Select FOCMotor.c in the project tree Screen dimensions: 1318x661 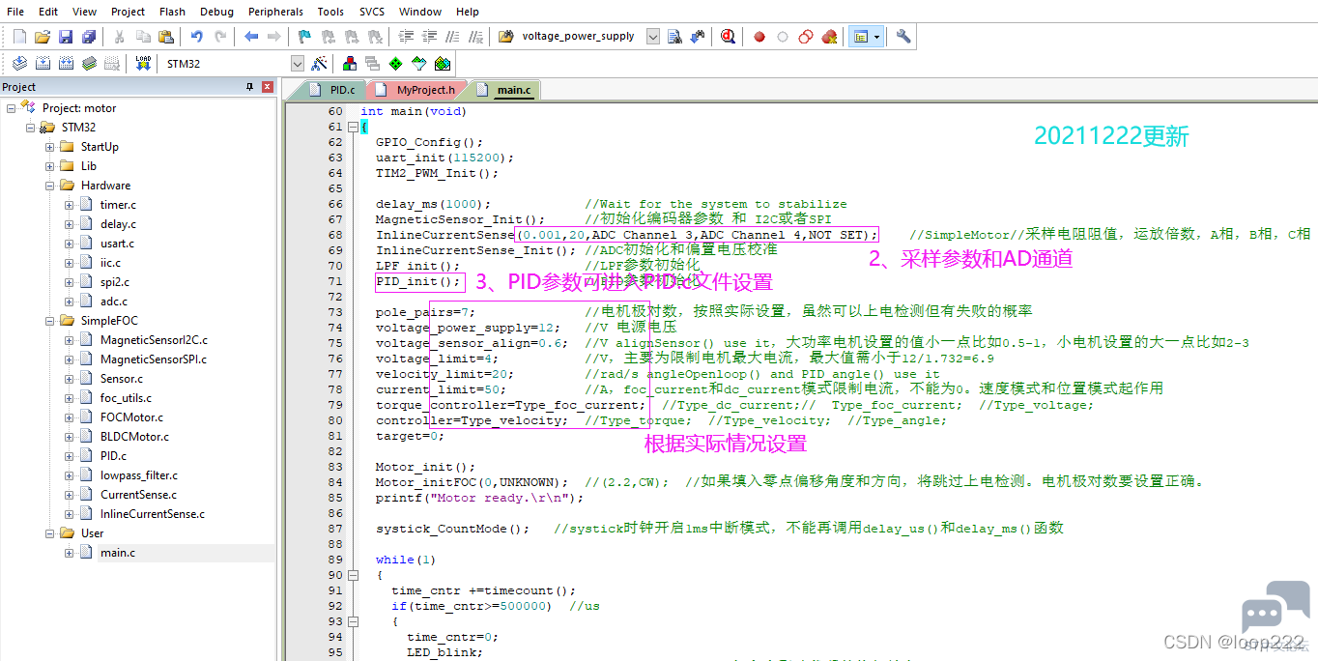pyautogui.click(x=131, y=417)
